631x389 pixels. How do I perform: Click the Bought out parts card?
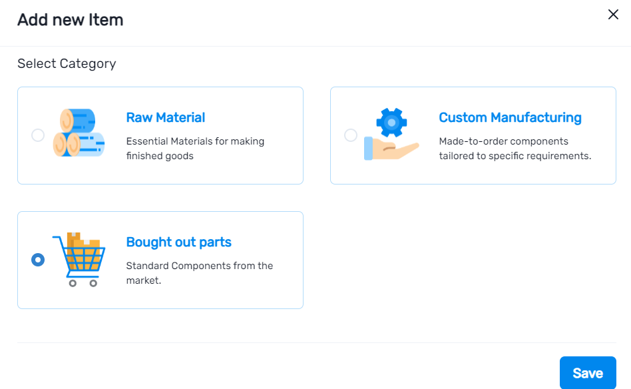160,260
